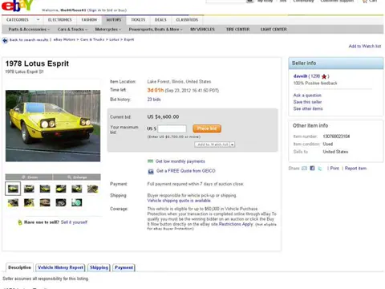This screenshot has height=289, width=385.
Task: Click the Zoom button under the photo
Action: pos(29,177)
